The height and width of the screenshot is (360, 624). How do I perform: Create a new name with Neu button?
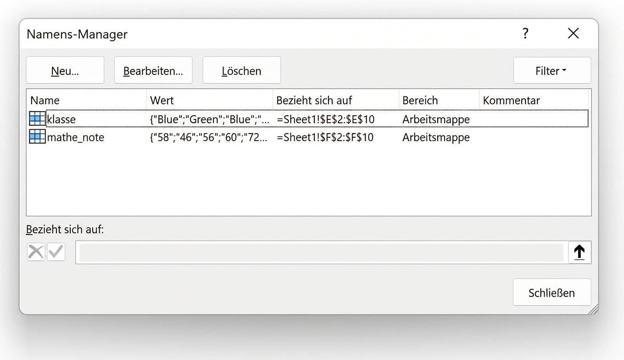(x=65, y=70)
